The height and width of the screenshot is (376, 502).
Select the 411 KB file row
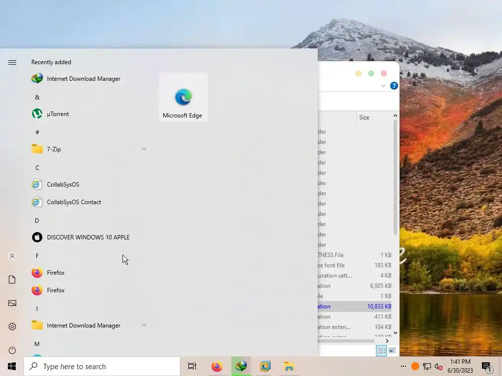(x=355, y=317)
